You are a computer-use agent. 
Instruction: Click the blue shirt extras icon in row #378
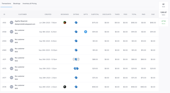[x=76, y=87]
